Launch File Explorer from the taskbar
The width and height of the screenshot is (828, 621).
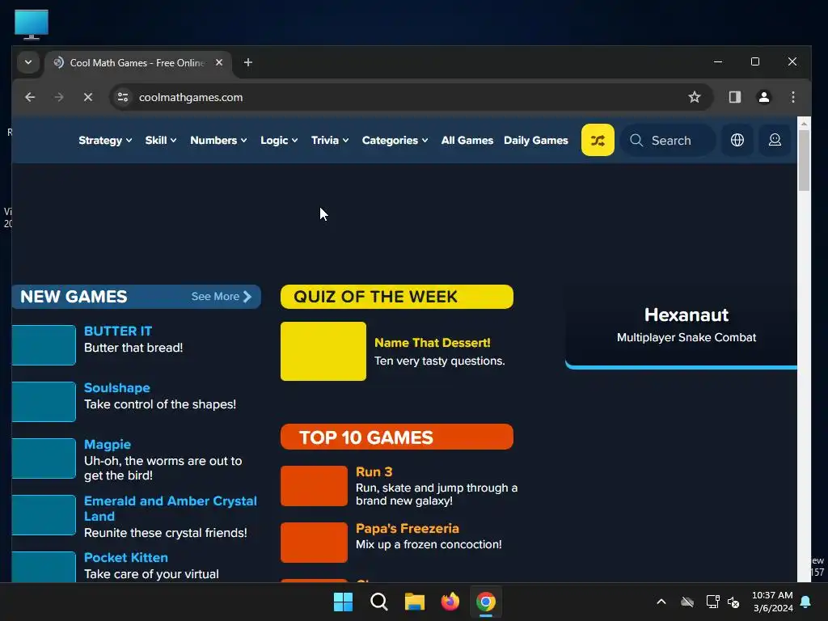(415, 602)
